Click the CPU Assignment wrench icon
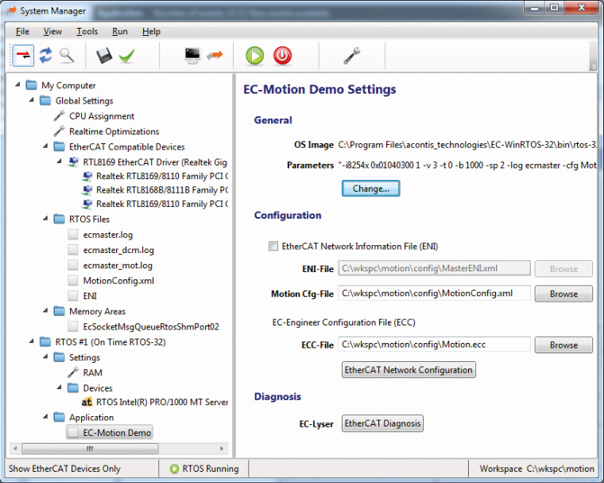 pyautogui.click(x=59, y=115)
